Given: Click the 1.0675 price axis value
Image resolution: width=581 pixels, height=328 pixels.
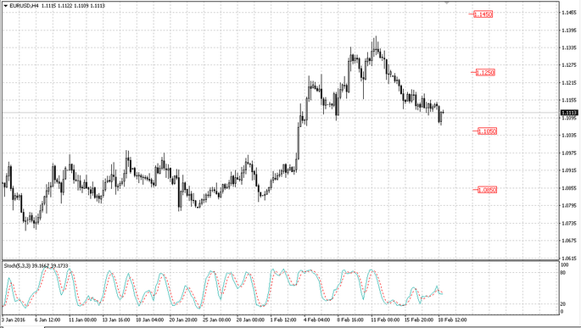Looking at the screenshot, I should (x=569, y=241).
